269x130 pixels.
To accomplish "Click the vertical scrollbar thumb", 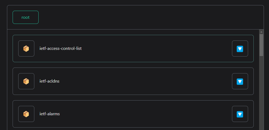I will pos(261,44).
